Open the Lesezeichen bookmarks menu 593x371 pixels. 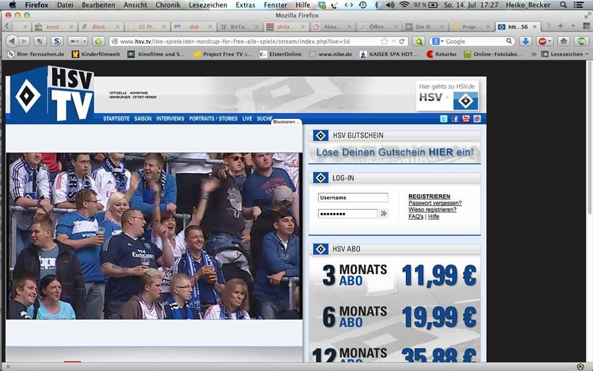565,54
